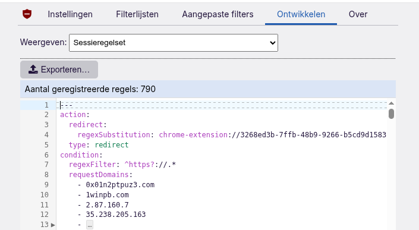Open the Instellingen tab

click(70, 14)
